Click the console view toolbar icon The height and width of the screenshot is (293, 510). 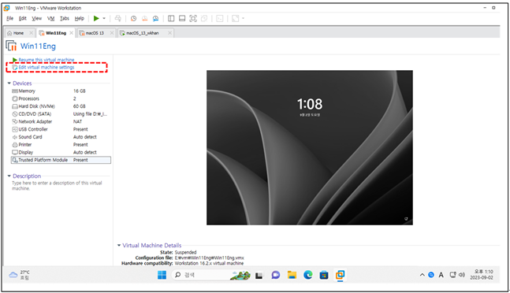click(x=220, y=19)
